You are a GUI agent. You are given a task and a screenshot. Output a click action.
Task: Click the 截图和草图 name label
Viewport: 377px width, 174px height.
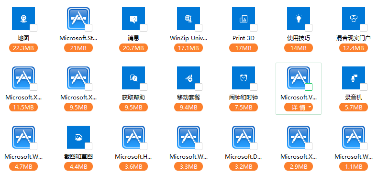click(x=78, y=157)
